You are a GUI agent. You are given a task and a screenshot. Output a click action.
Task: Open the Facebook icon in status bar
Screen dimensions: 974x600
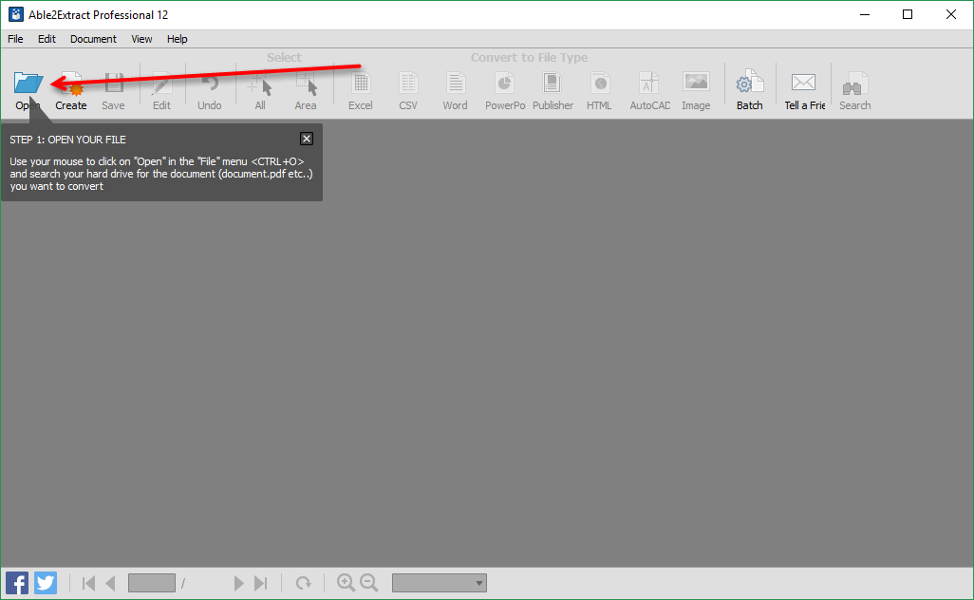17,583
